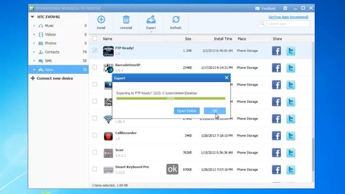Click Open Folder in Export dialog
The image size is (345, 194).
tap(187, 111)
